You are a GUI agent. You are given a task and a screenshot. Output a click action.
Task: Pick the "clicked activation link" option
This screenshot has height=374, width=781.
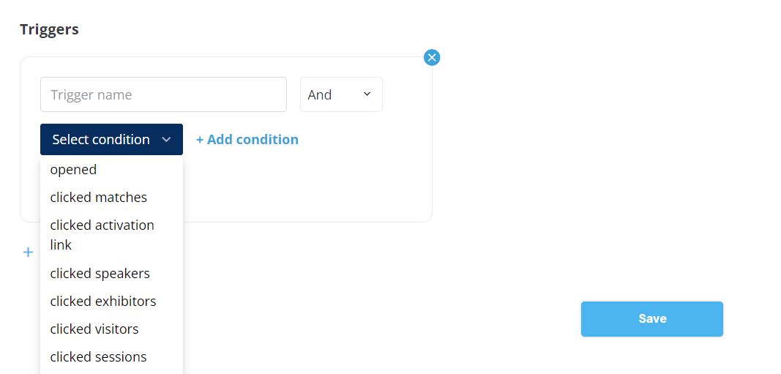tap(102, 234)
